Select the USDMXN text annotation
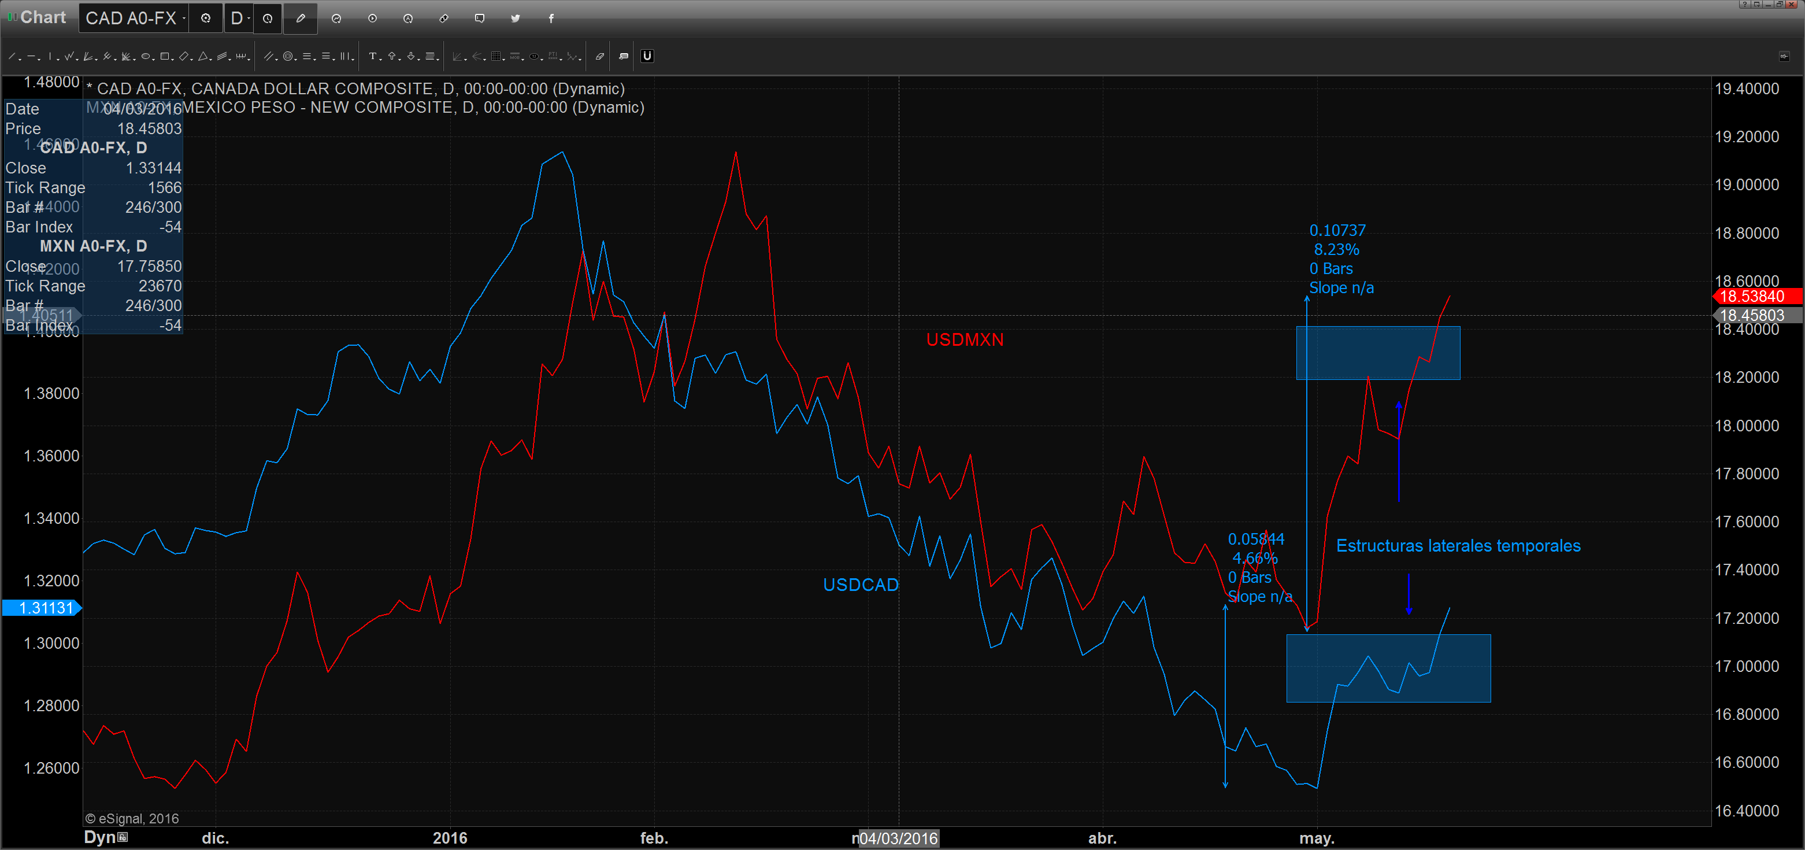The width and height of the screenshot is (1805, 850). (x=965, y=340)
